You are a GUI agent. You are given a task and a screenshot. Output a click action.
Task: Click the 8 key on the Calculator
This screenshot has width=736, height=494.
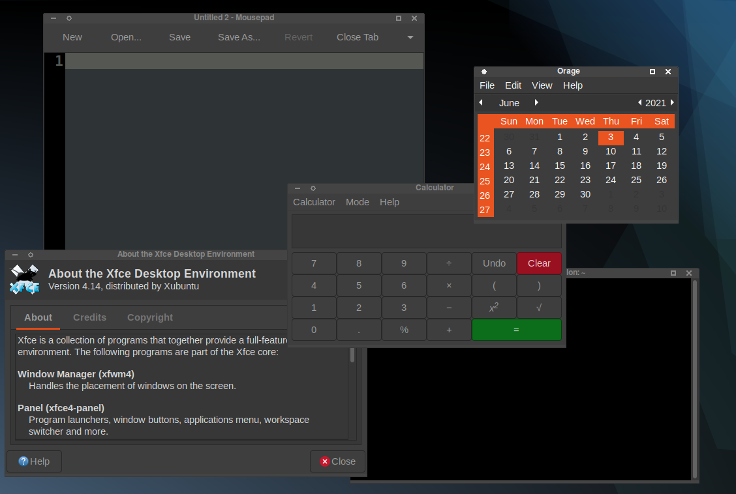click(x=359, y=263)
